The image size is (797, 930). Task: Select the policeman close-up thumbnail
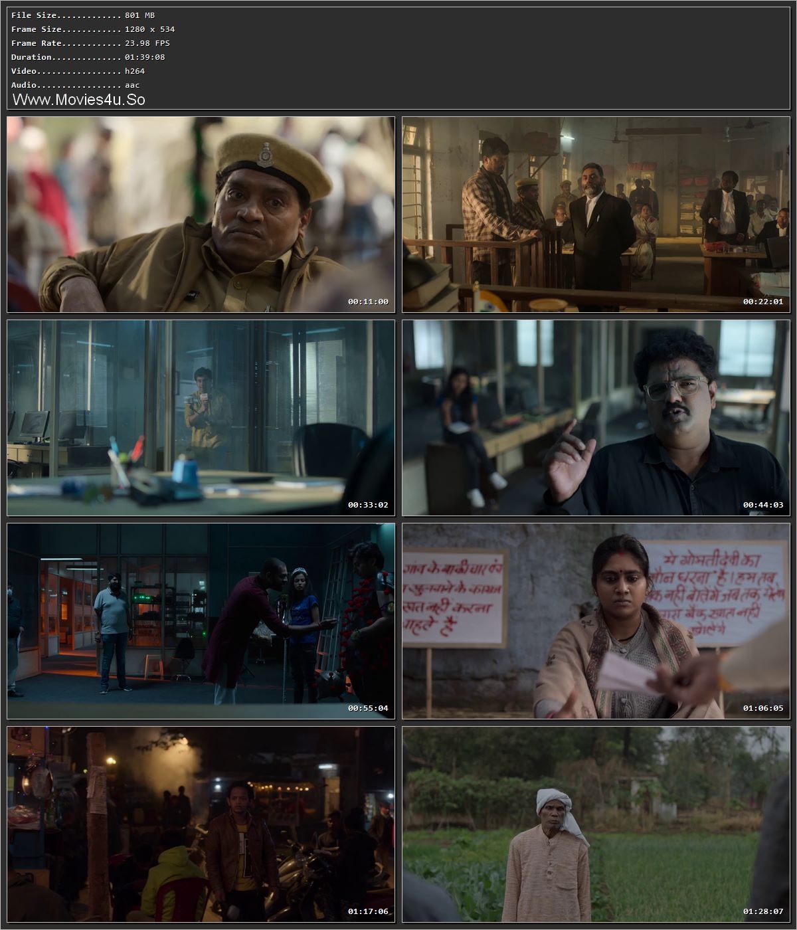pos(199,213)
